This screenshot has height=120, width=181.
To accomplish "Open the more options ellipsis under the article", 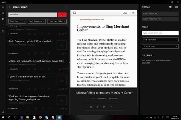I will pos(117,108).
